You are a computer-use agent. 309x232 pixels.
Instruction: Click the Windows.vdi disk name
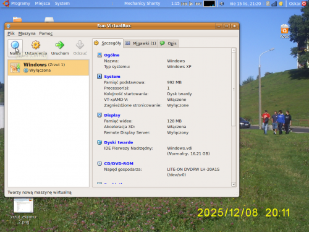click(180, 148)
